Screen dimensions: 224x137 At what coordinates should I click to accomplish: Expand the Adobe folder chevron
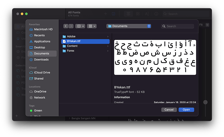(108, 37)
